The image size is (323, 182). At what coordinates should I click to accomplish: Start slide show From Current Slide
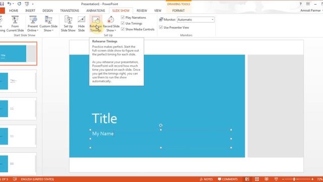(15, 24)
